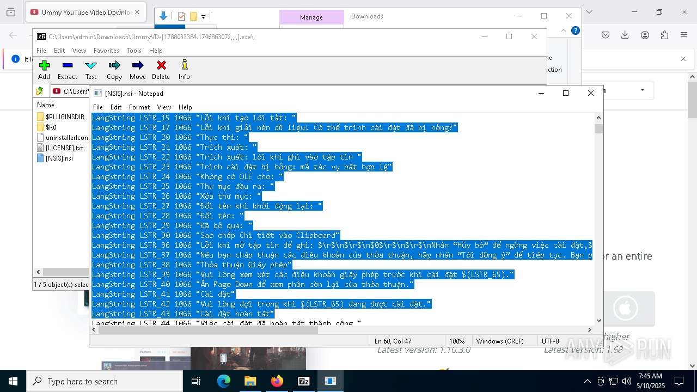This screenshot has width=697, height=392.
Task: Select the $R0 folder in 7-Zip
Action: (47, 127)
